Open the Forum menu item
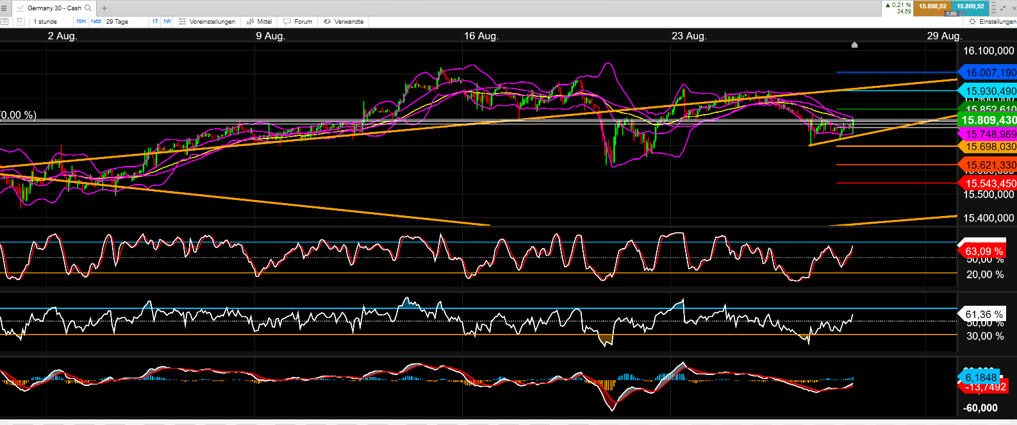1017x425 pixels. coord(298,21)
